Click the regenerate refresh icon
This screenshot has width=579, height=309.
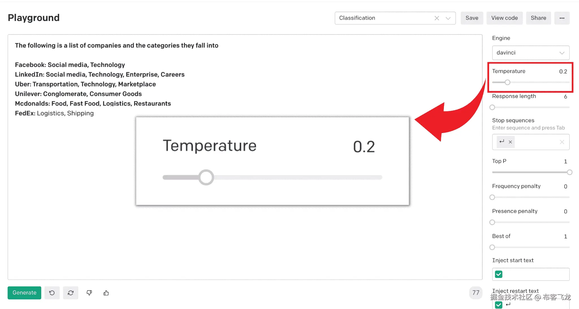click(71, 293)
